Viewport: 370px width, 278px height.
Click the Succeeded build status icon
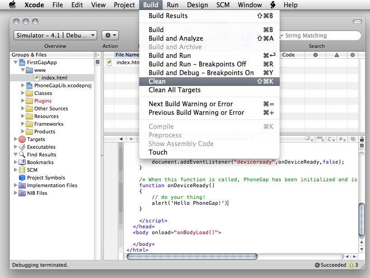click(318, 265)
